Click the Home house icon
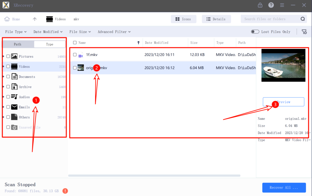Image resolution: width=312 pixels, height=196 pixels. [7, 19]
